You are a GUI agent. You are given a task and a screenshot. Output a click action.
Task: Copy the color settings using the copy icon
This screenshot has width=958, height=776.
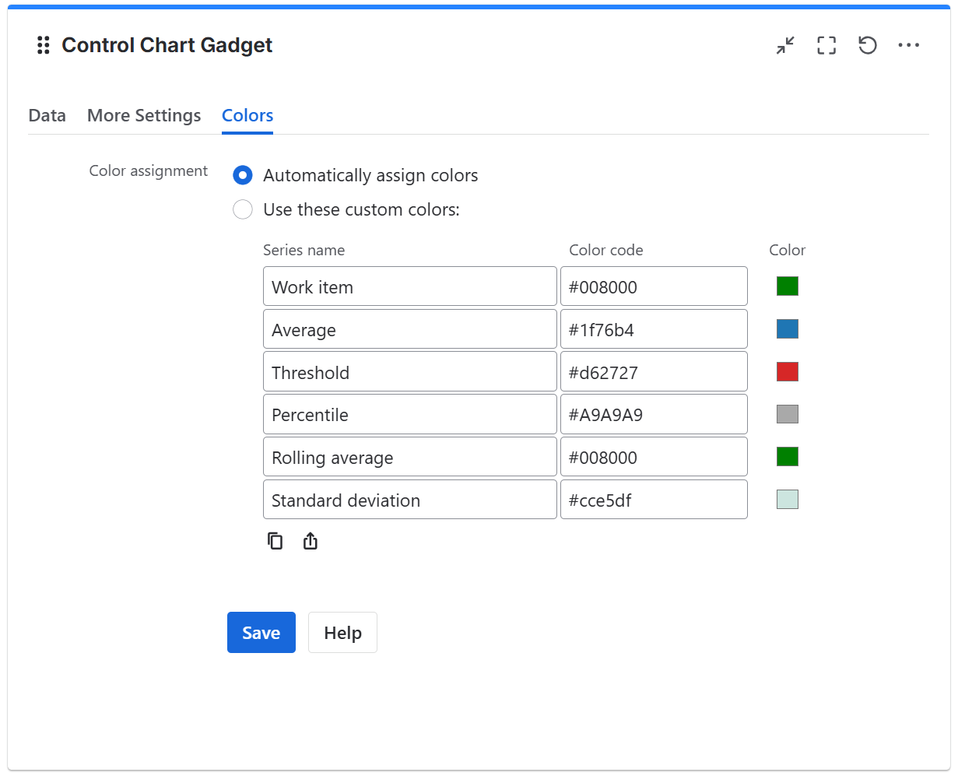(275, 540)
